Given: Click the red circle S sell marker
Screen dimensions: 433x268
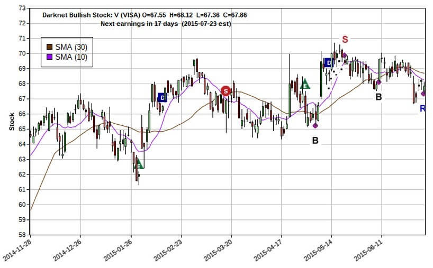Looking at the screenshot, I should pos(226,91).
